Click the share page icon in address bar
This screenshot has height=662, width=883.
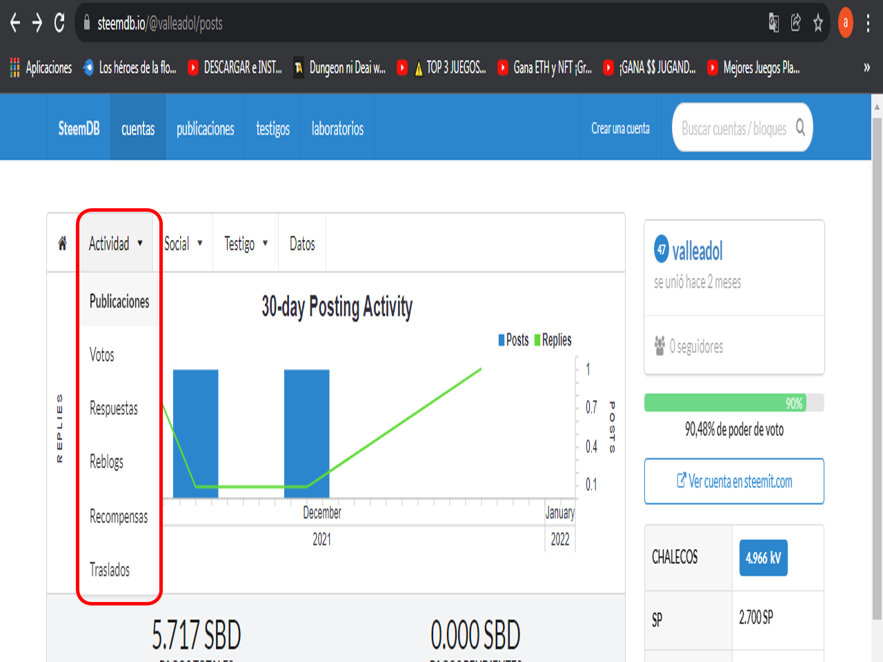[x=796, y=23]
